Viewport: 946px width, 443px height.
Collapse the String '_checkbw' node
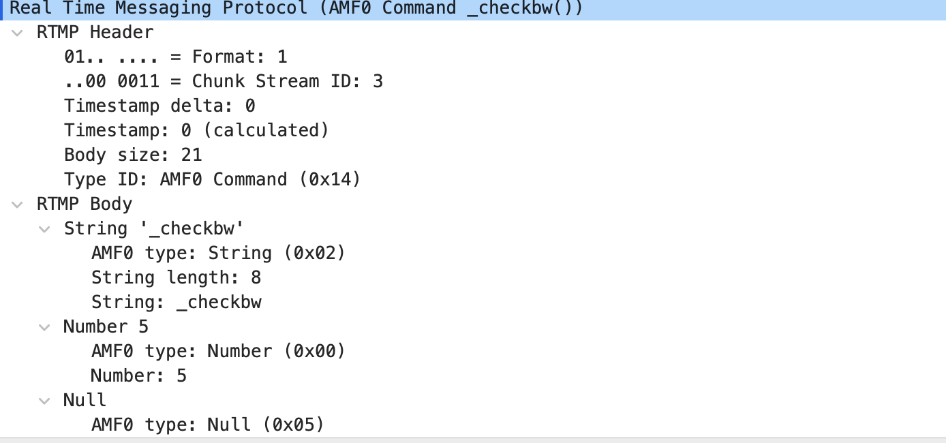[x=45, y=229]
